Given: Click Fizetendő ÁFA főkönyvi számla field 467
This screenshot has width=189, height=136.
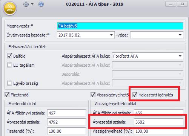Looking at the screenshot, I should tap(66, 113).
